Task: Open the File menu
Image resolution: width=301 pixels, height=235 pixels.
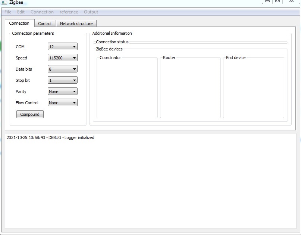Action: pos(8,12)
